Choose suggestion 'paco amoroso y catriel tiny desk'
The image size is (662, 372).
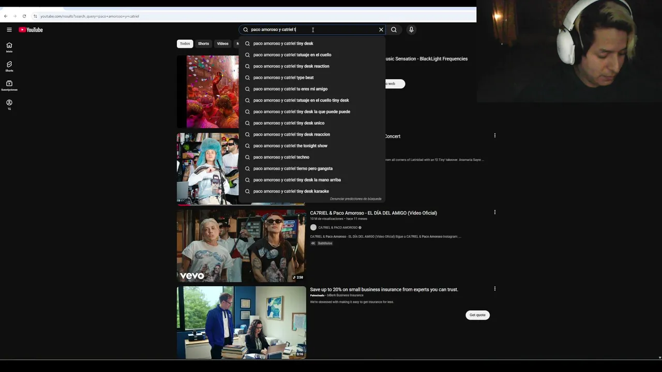[312, 43]
